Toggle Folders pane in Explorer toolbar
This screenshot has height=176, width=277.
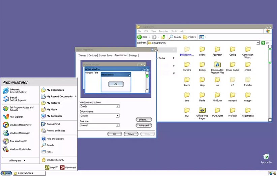(x=189, y=37)
